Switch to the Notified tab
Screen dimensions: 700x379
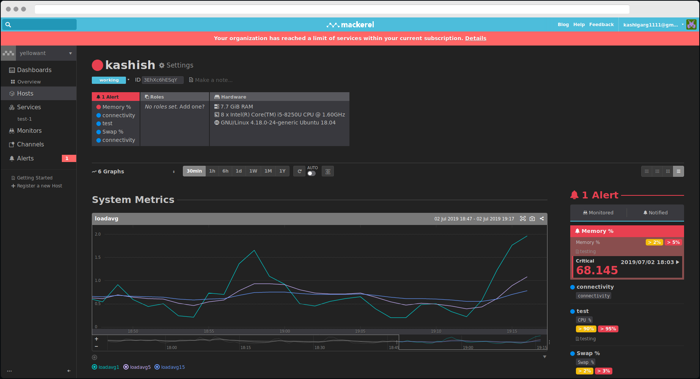[x=655, y=213]
